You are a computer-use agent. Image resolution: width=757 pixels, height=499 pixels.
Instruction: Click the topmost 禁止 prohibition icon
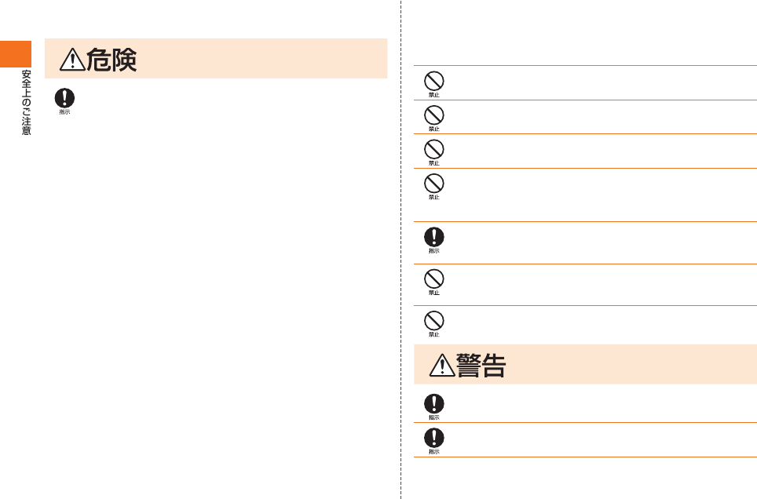pyautogui.click(x=434, y=84)
